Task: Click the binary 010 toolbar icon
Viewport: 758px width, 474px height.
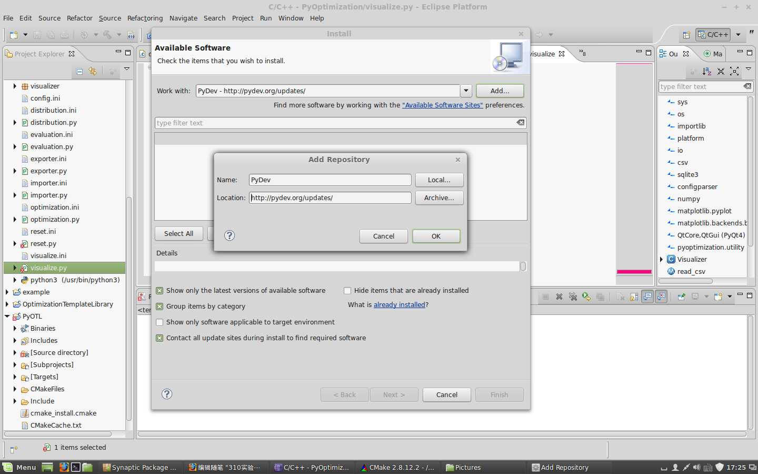Action: 131,35
